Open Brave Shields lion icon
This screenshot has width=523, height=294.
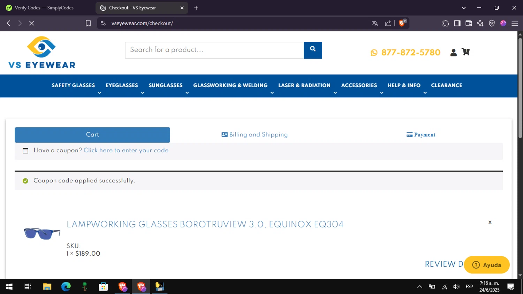click(x=402, y=23)
